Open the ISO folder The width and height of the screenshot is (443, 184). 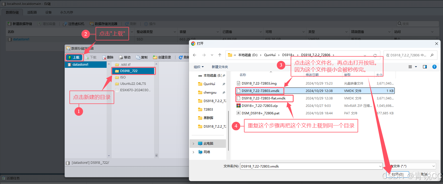click(x=123, y=77)
